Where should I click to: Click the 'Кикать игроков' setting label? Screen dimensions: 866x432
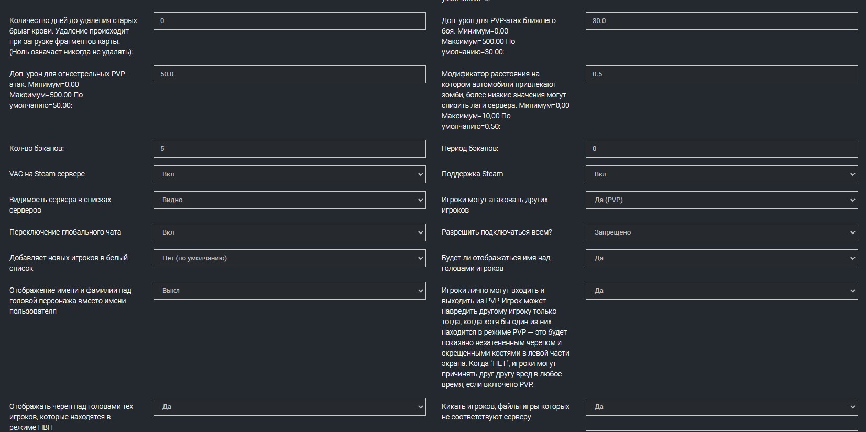(505, 412)
